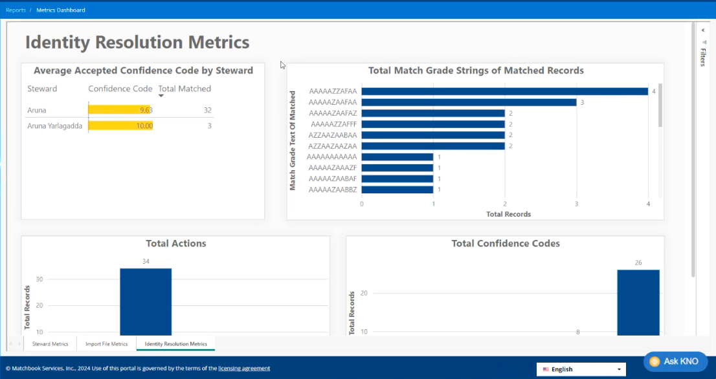The image size is (716, 379).
Task: Select the 26 bar in Total Confidence Codes
Action: click(x=638, y=303)
